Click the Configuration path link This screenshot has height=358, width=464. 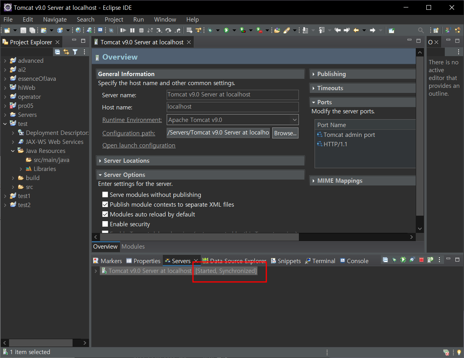point(129,133)
